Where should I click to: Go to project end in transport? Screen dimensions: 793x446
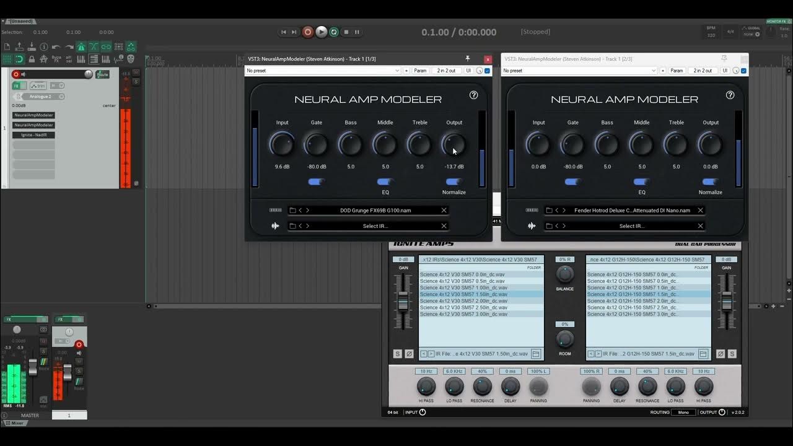pos(294,32)
